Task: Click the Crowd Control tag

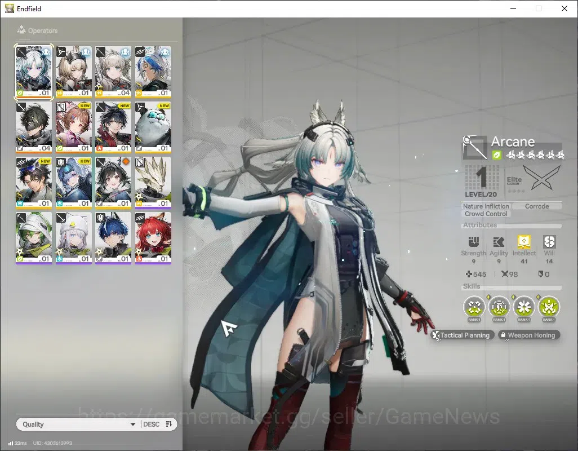Action: 486,214
